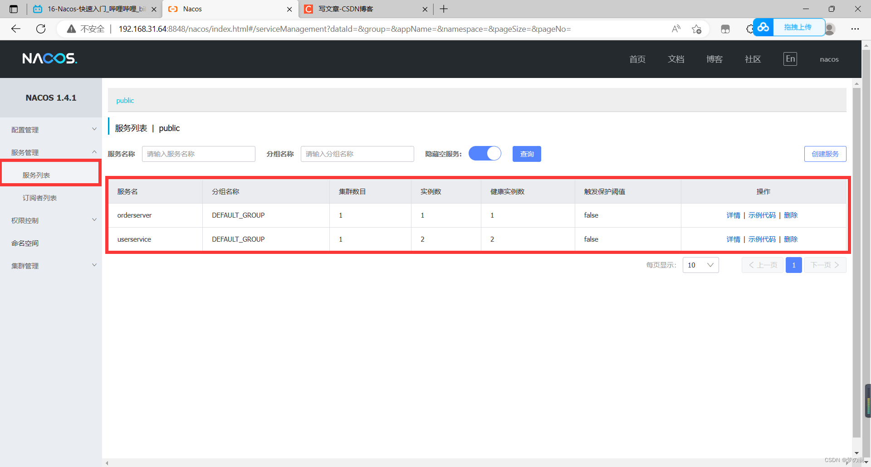This screenshot has width=871, height=467.
Task: Click the bottom horizontal scrollbar left arrow
Action: [x=107, y=463]
